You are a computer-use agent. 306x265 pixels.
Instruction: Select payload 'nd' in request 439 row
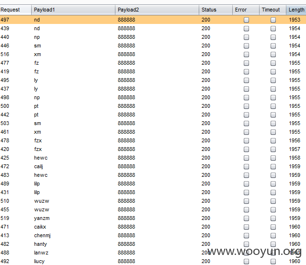37,28
